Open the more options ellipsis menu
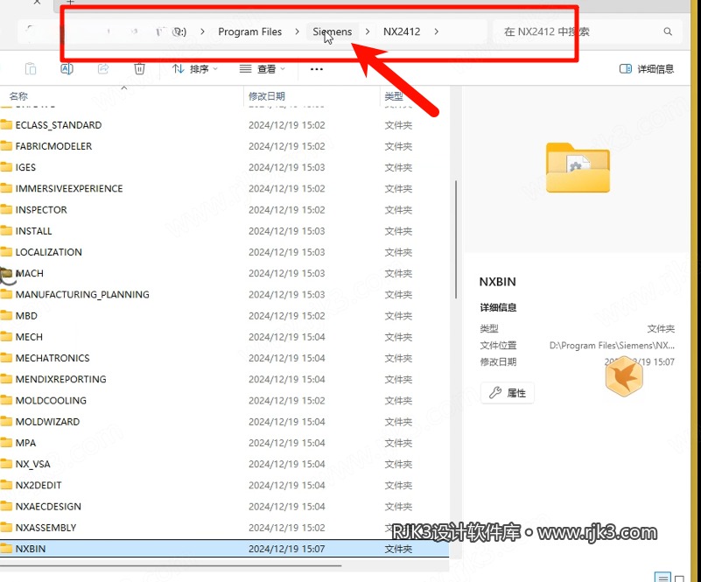 click(x=317, y=69)
